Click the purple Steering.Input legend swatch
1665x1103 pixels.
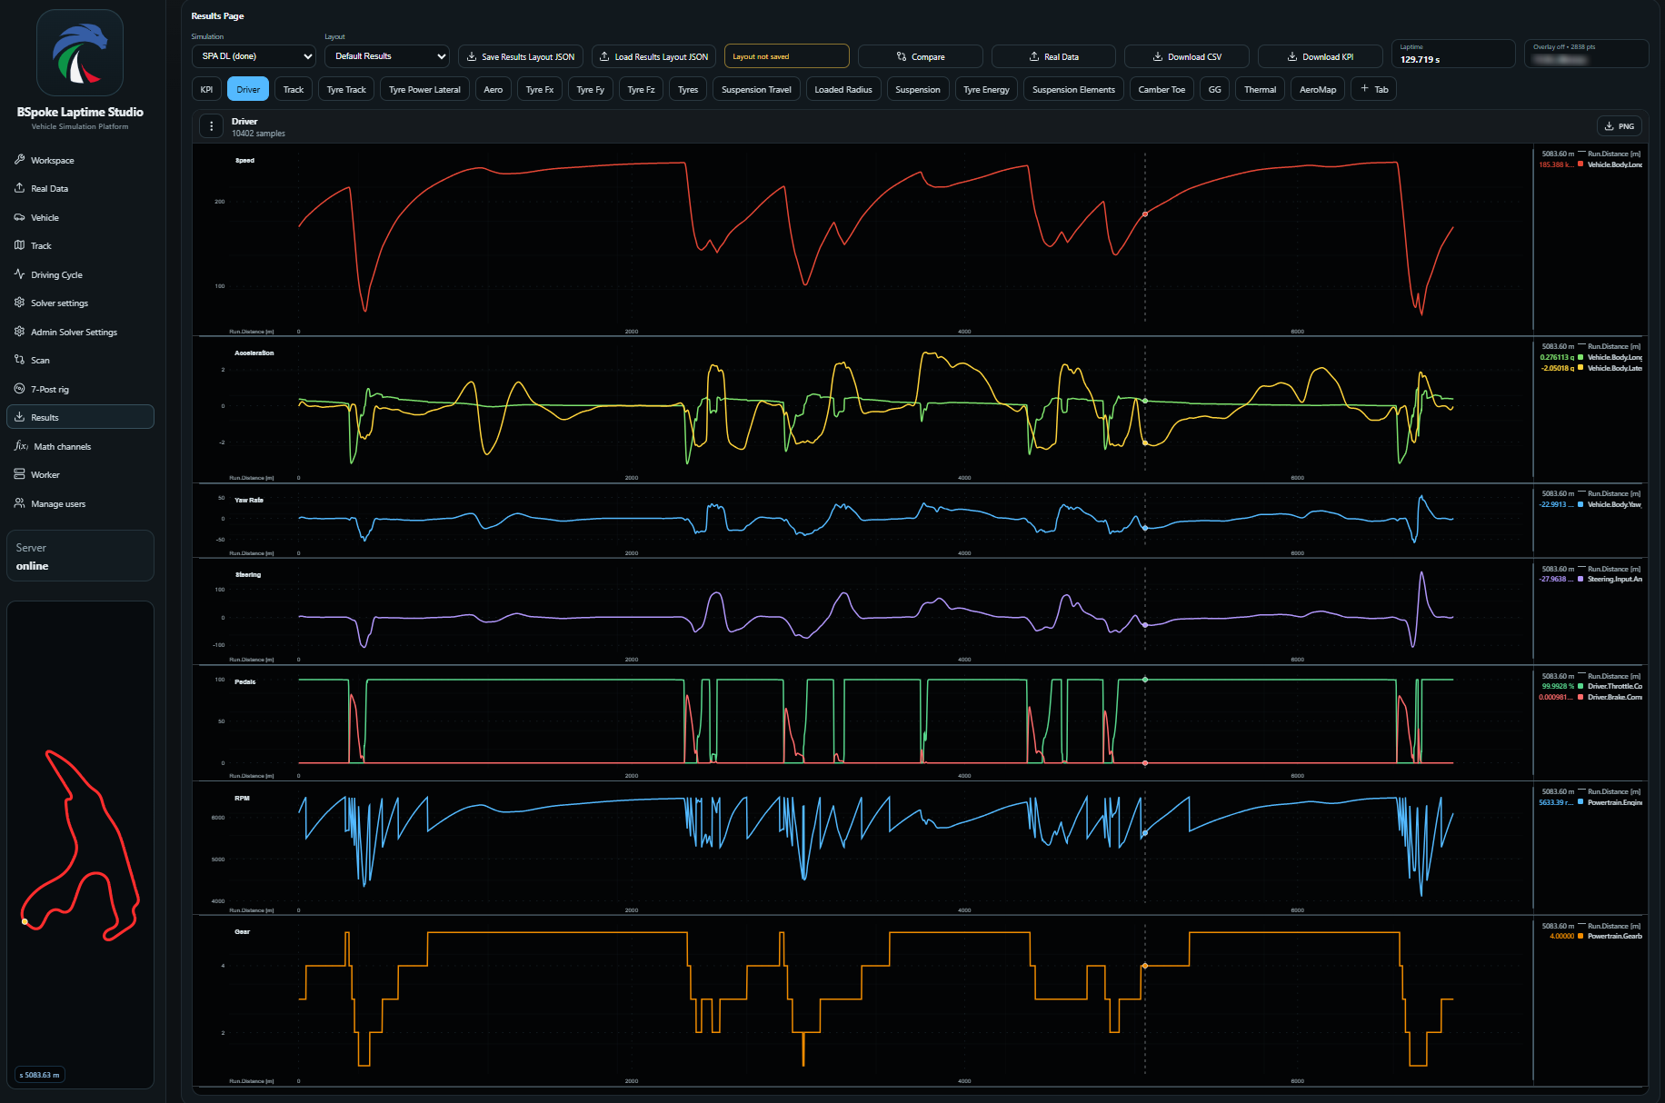point(1580,579)
